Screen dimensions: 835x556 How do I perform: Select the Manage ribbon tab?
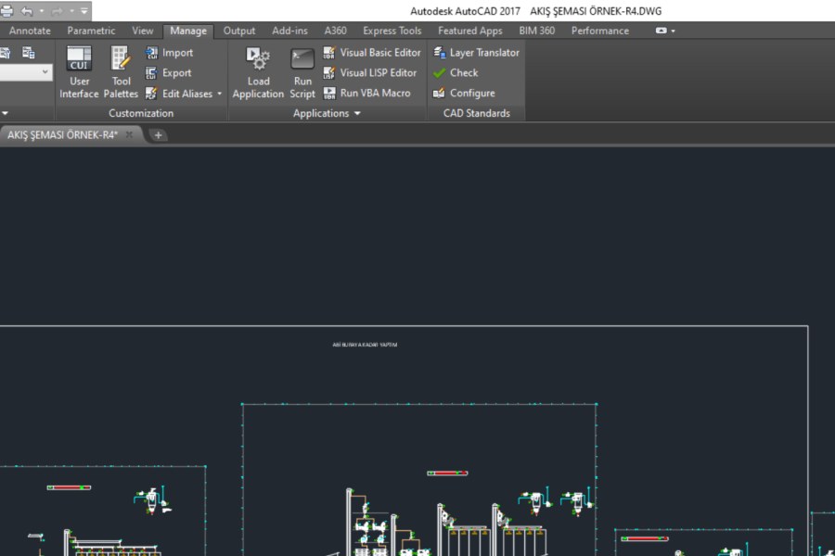(x=188, y=31)
